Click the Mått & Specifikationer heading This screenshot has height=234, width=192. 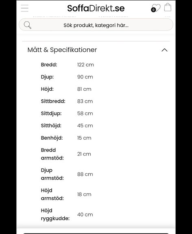click(x=62, y=50)
